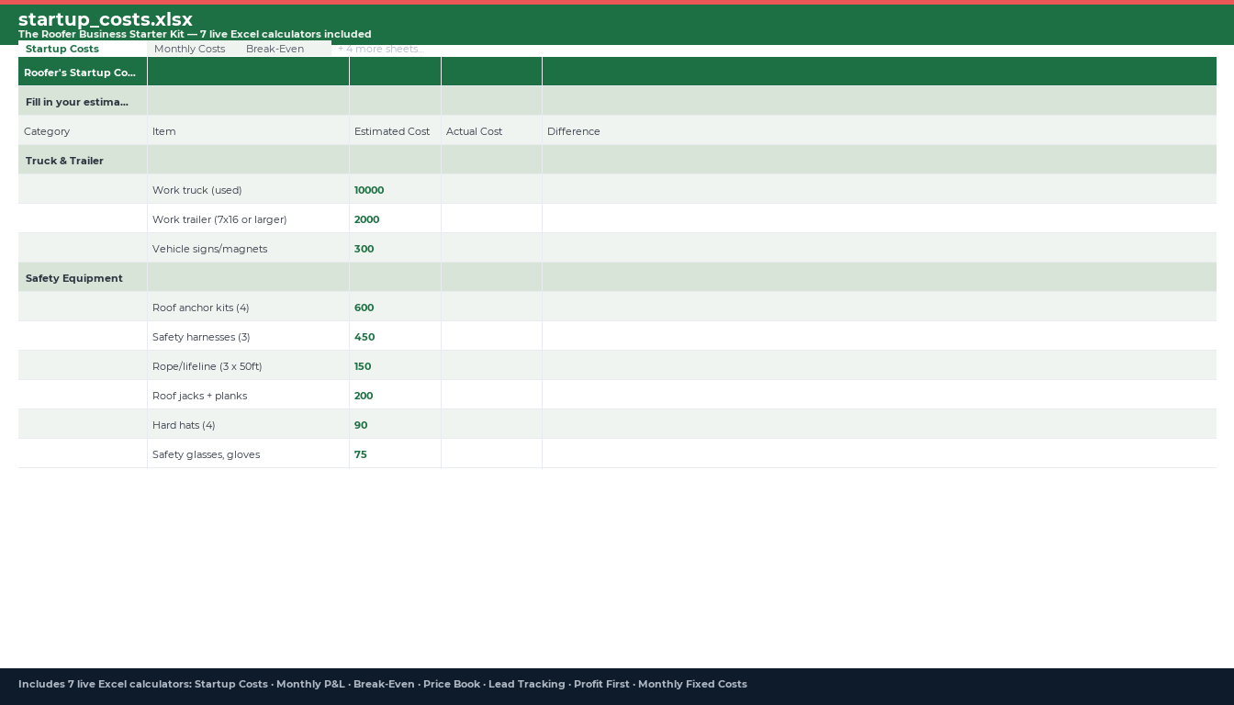The height and width of the screenshot is (705, 1234).
Task: Click the Estimated Cost column header
Action: coord(395,130)
